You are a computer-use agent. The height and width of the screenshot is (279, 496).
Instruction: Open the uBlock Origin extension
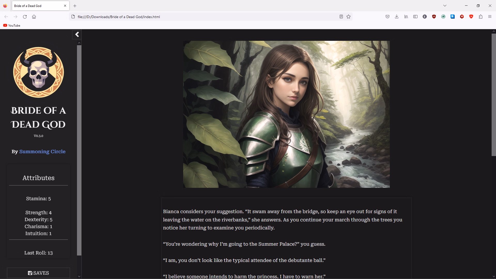tap(434, 17)
